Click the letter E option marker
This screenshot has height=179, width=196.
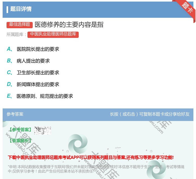9,96
